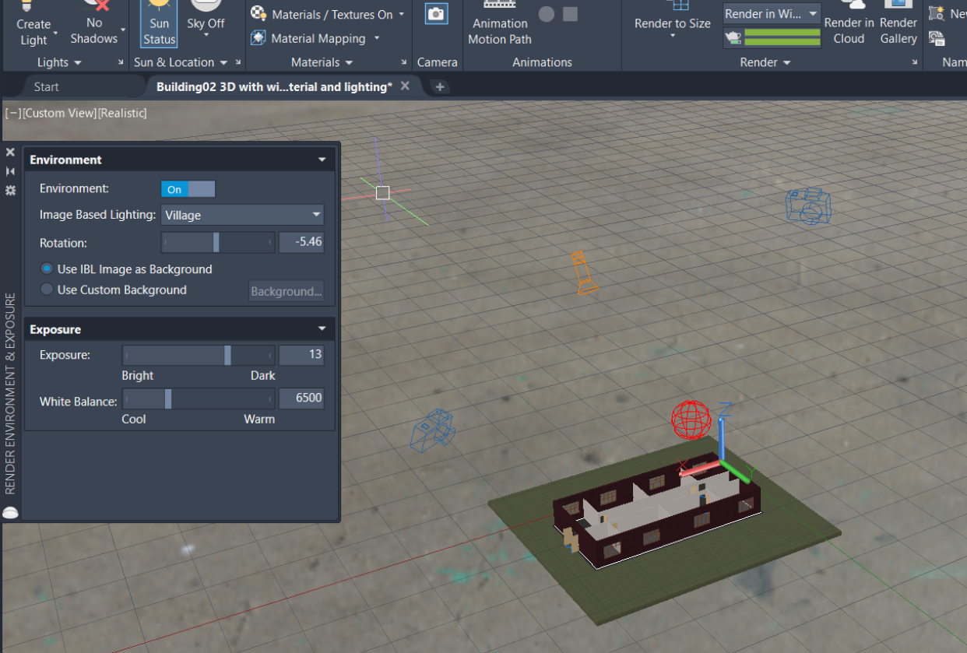Open the Material Mapping dropdown arrow
The height and width of the screenshot is (653, 967).
(x=377, y=38)
